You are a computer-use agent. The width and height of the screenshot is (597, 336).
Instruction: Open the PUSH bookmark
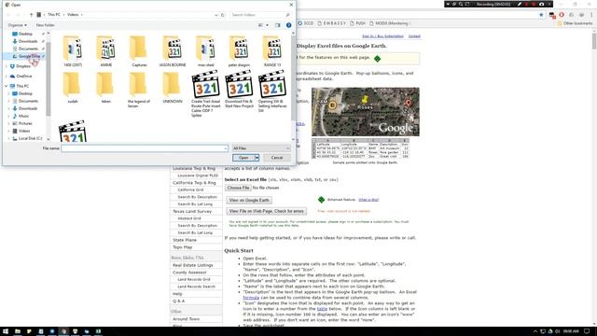(357, 23)
